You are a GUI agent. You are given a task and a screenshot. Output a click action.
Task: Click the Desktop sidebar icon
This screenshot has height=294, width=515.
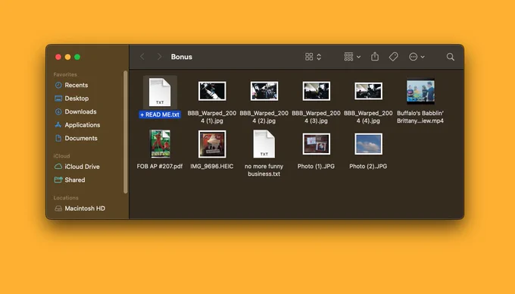tap(58, 99)
